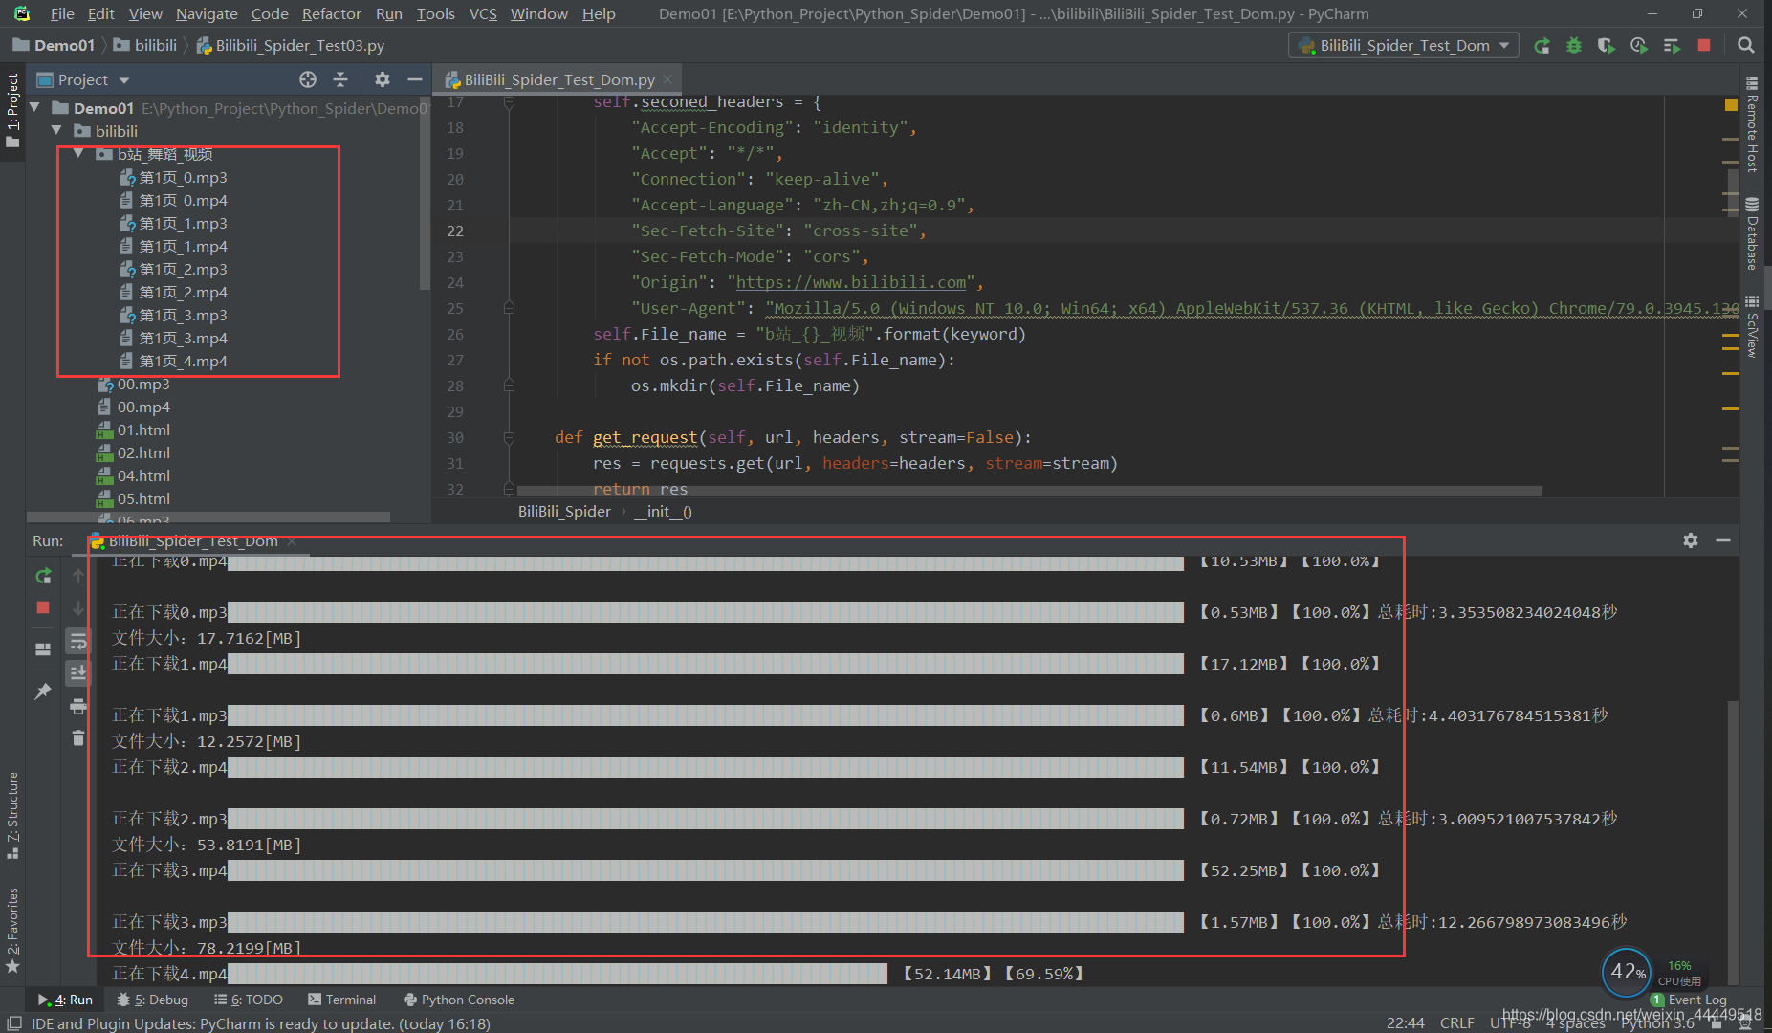Select 00.mp3 in project tree
Screen dimensions: 1772x1033
(x=143, y=384)
